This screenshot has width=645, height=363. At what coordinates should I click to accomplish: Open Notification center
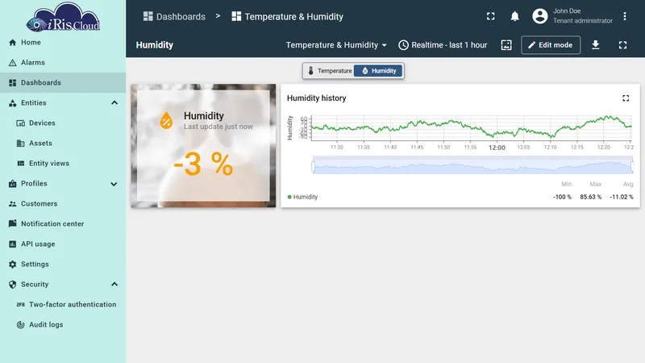point(63,224)
